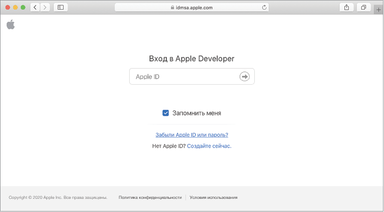Click the Apple logo on the page
This screenshot has width=384, height=212.
point(11,25)
